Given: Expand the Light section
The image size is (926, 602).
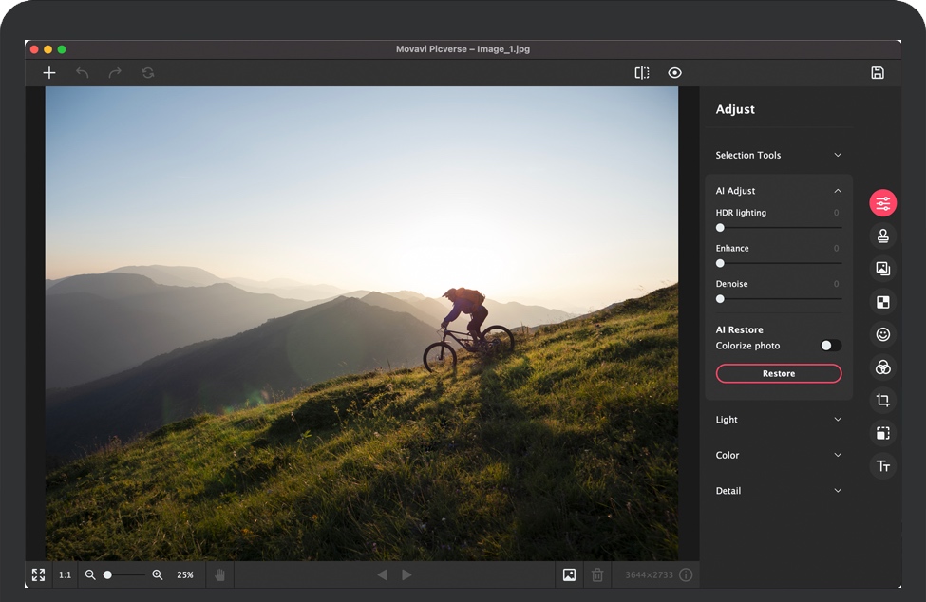Looking at the screenshot, I should point(837,420).
